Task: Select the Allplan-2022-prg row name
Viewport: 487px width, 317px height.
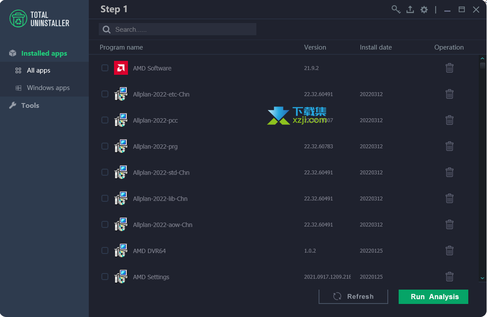Action: 155,147
